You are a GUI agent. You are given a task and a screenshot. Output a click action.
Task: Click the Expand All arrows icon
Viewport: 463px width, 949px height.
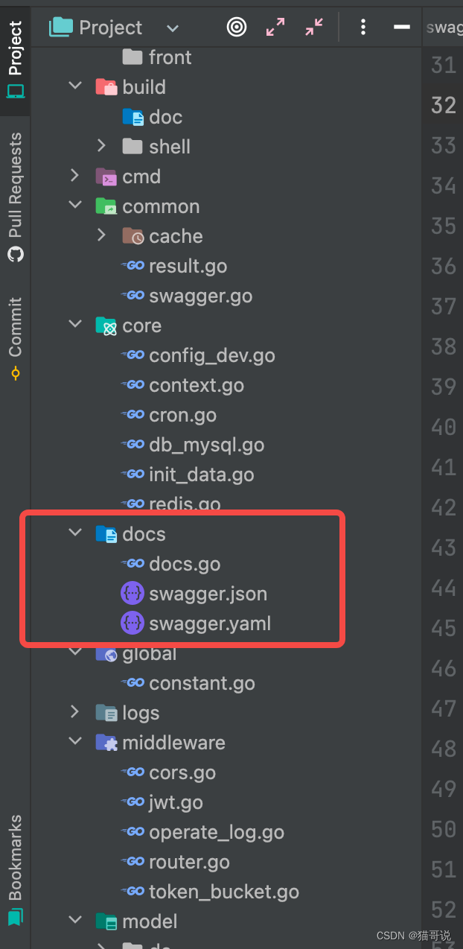(275, 27)
